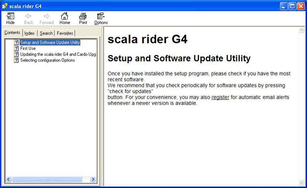Maximize the scala rider G4 window
Image resolution: width=307 pixels, height=188 pixels.
[292, 6]
